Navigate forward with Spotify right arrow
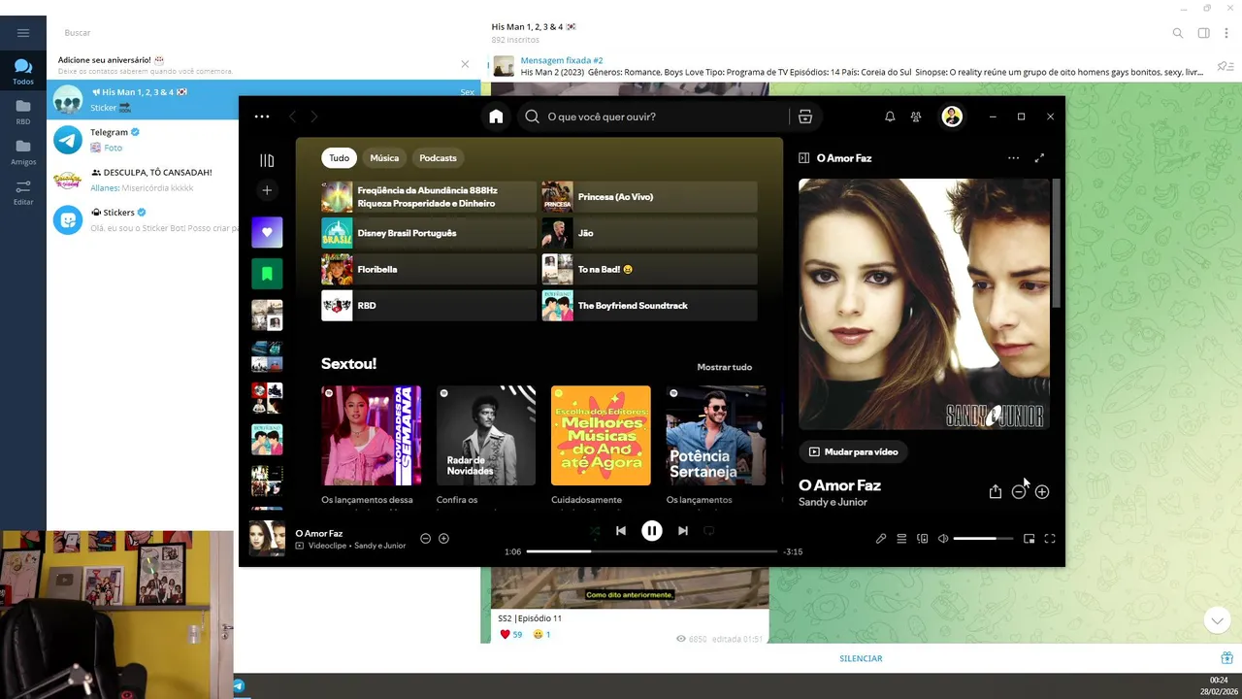1242x699 pixels. pos(313,116)
